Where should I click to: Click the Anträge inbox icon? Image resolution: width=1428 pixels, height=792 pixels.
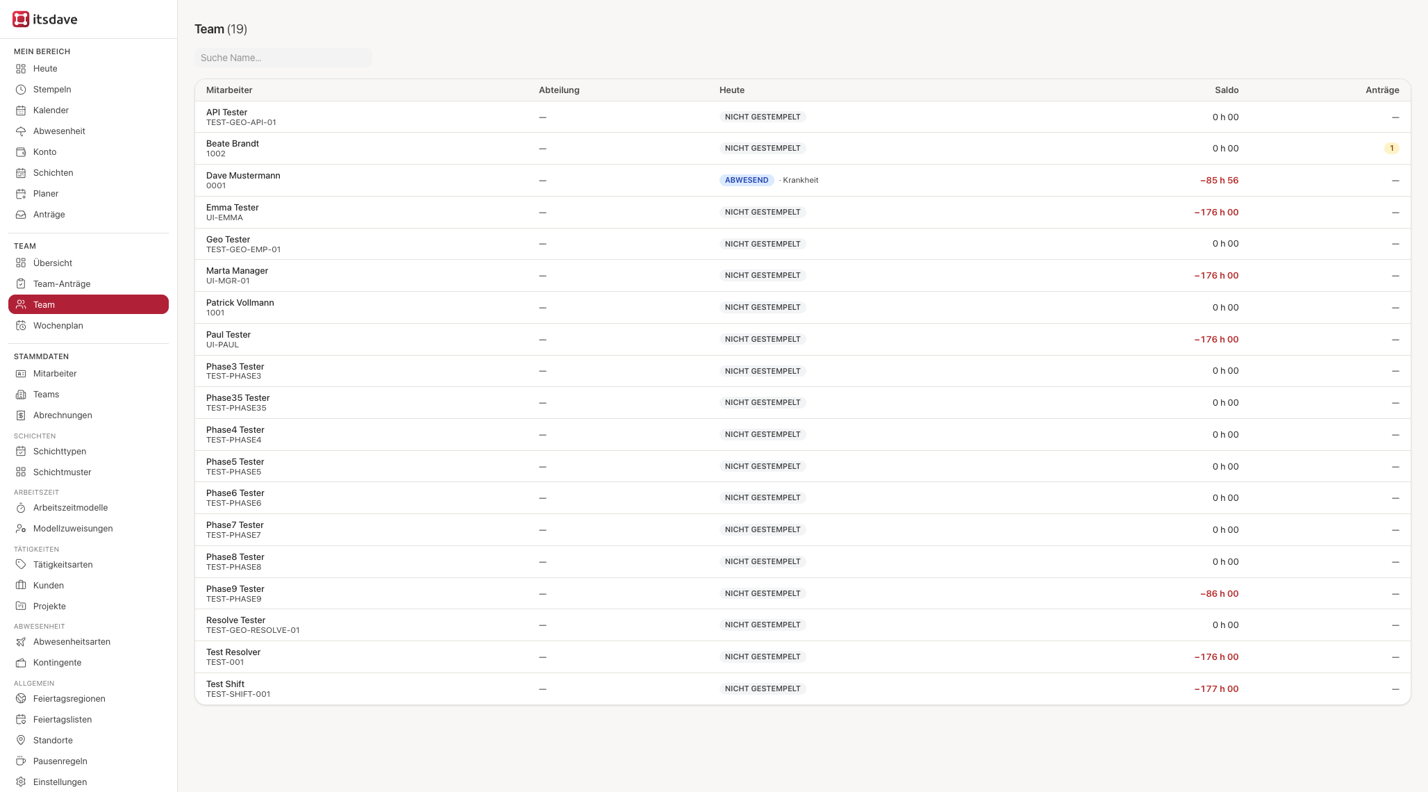[x=21, y=215]
